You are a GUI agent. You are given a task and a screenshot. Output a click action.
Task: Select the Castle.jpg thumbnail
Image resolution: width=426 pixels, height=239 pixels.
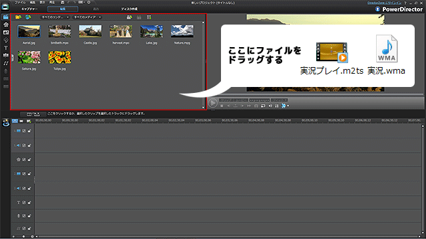(x=91, y=31)
